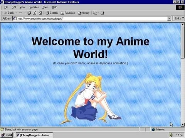Stop page loading with Stop icon
The width and height of the screenshot is (185, 138).
(x=29, y=13)
